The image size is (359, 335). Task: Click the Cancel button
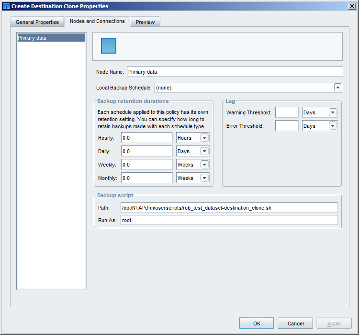[x=295, y=324]
